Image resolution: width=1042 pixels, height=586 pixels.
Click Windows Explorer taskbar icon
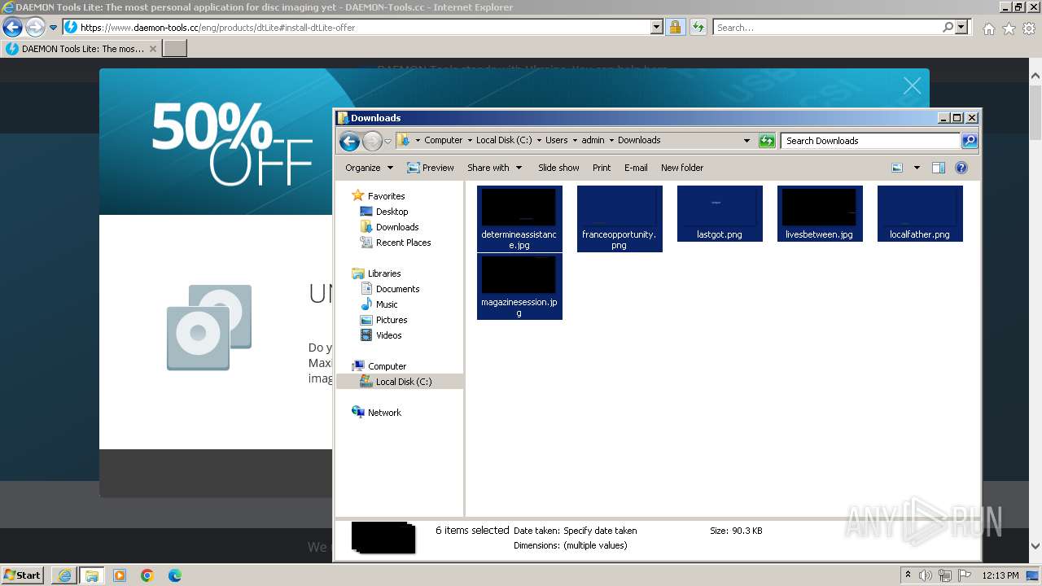[92, 575]
